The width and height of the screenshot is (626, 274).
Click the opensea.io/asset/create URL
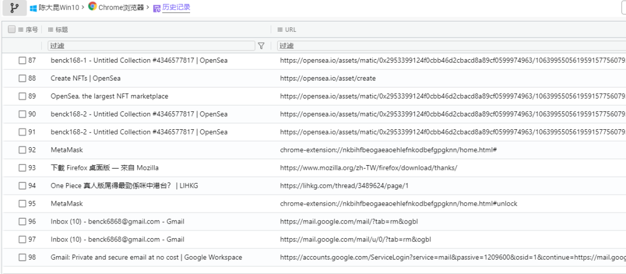click(x=327, y=78)
